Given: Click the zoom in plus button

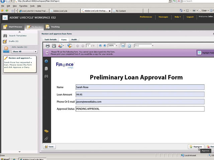Looking at the screenshot, I should coord(105,46).
